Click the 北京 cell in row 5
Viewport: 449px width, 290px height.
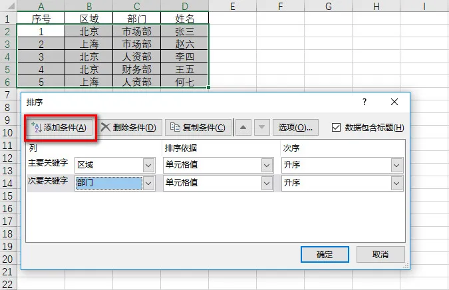point(89,69)
